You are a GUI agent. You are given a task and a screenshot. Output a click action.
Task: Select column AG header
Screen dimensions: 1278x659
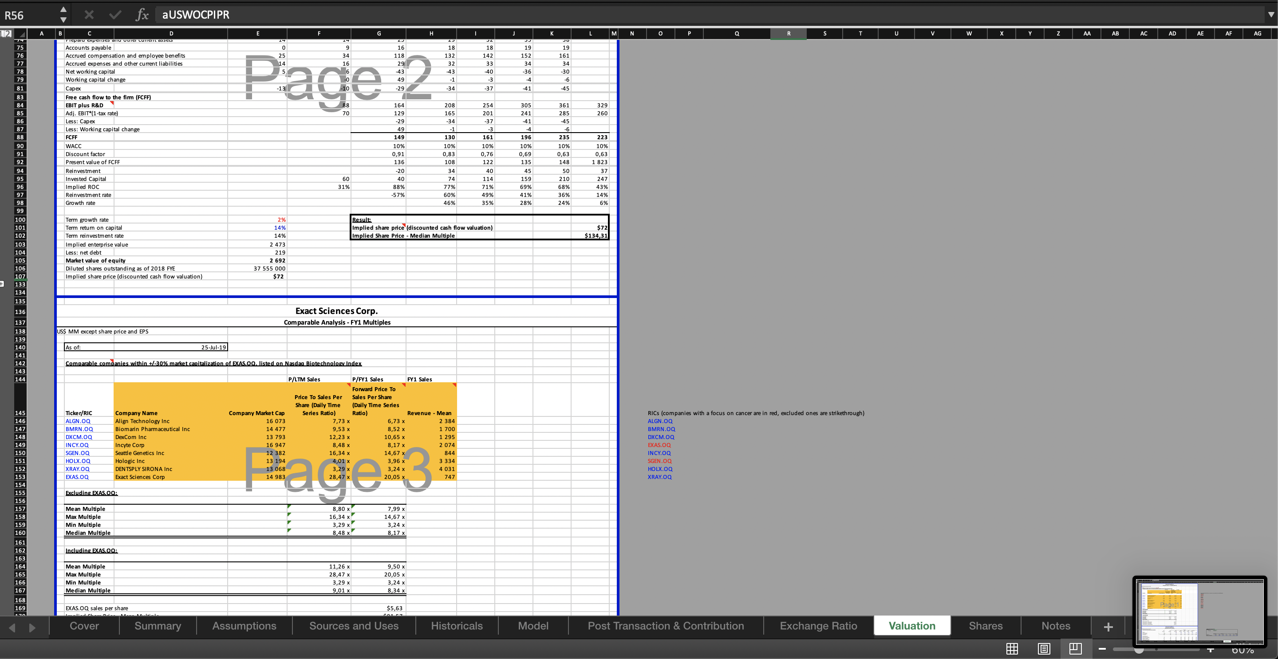pos(1257,34)
